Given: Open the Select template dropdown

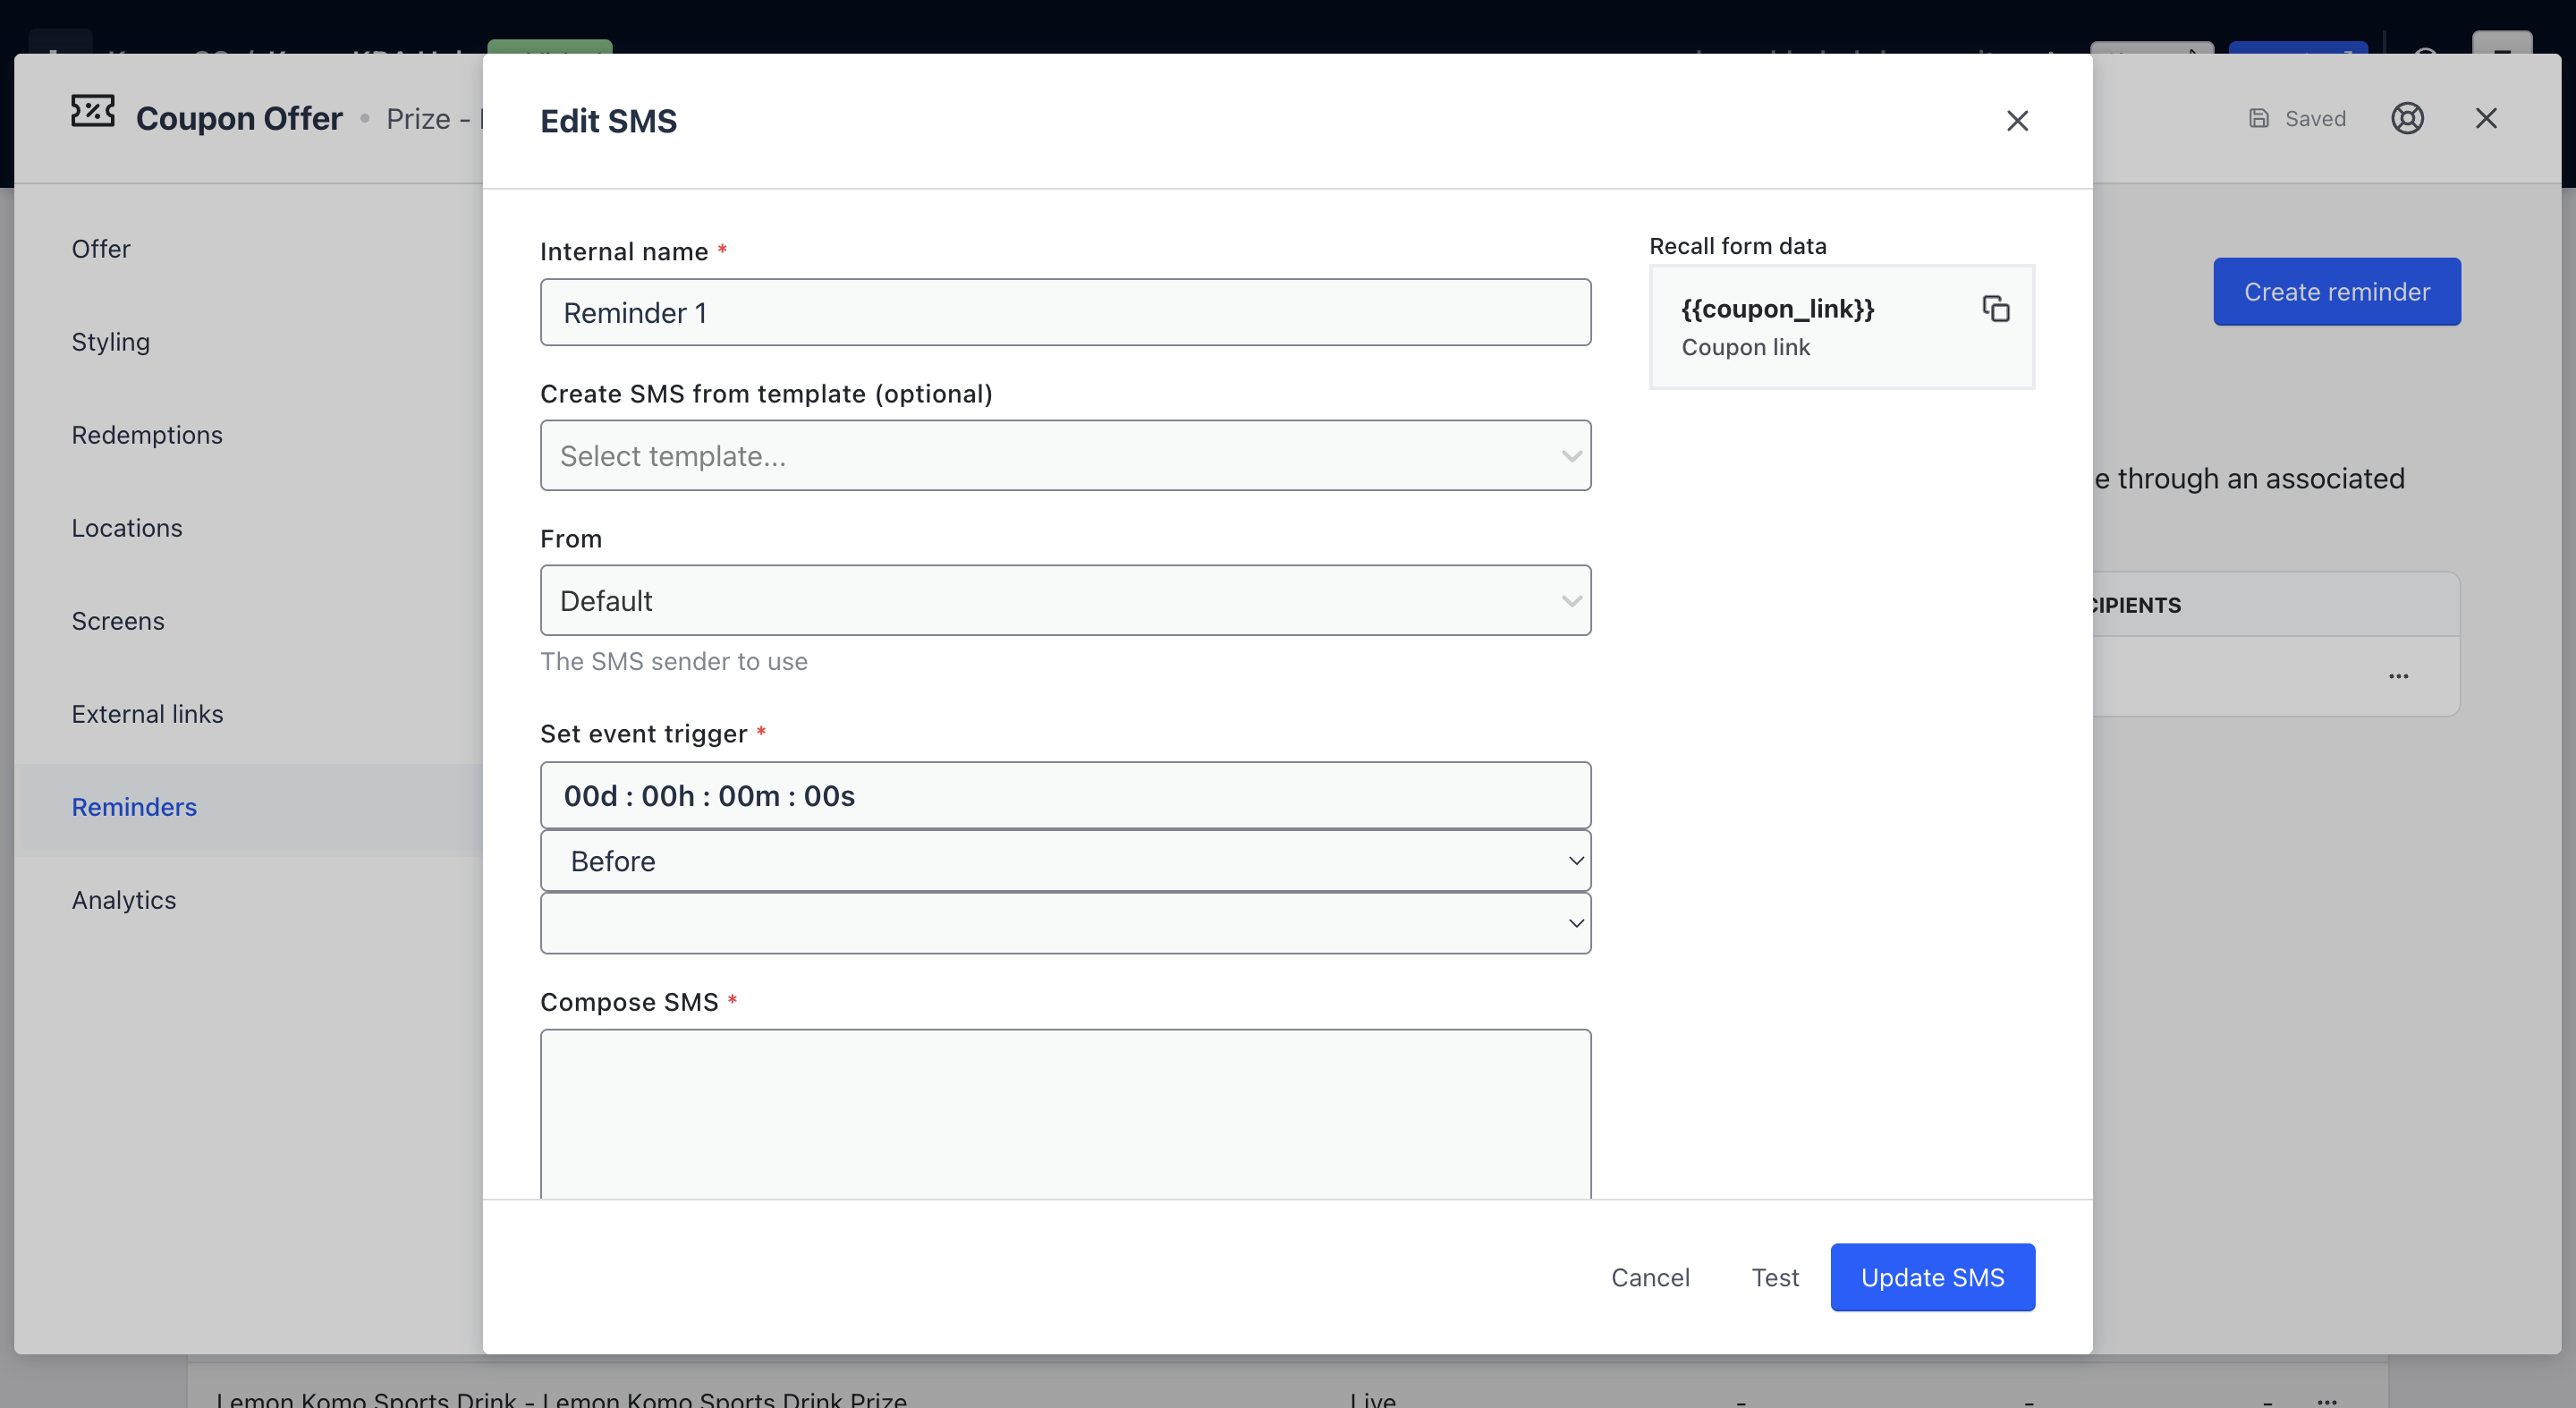Looking at the screenshot, I should [x=1065, y=456].
